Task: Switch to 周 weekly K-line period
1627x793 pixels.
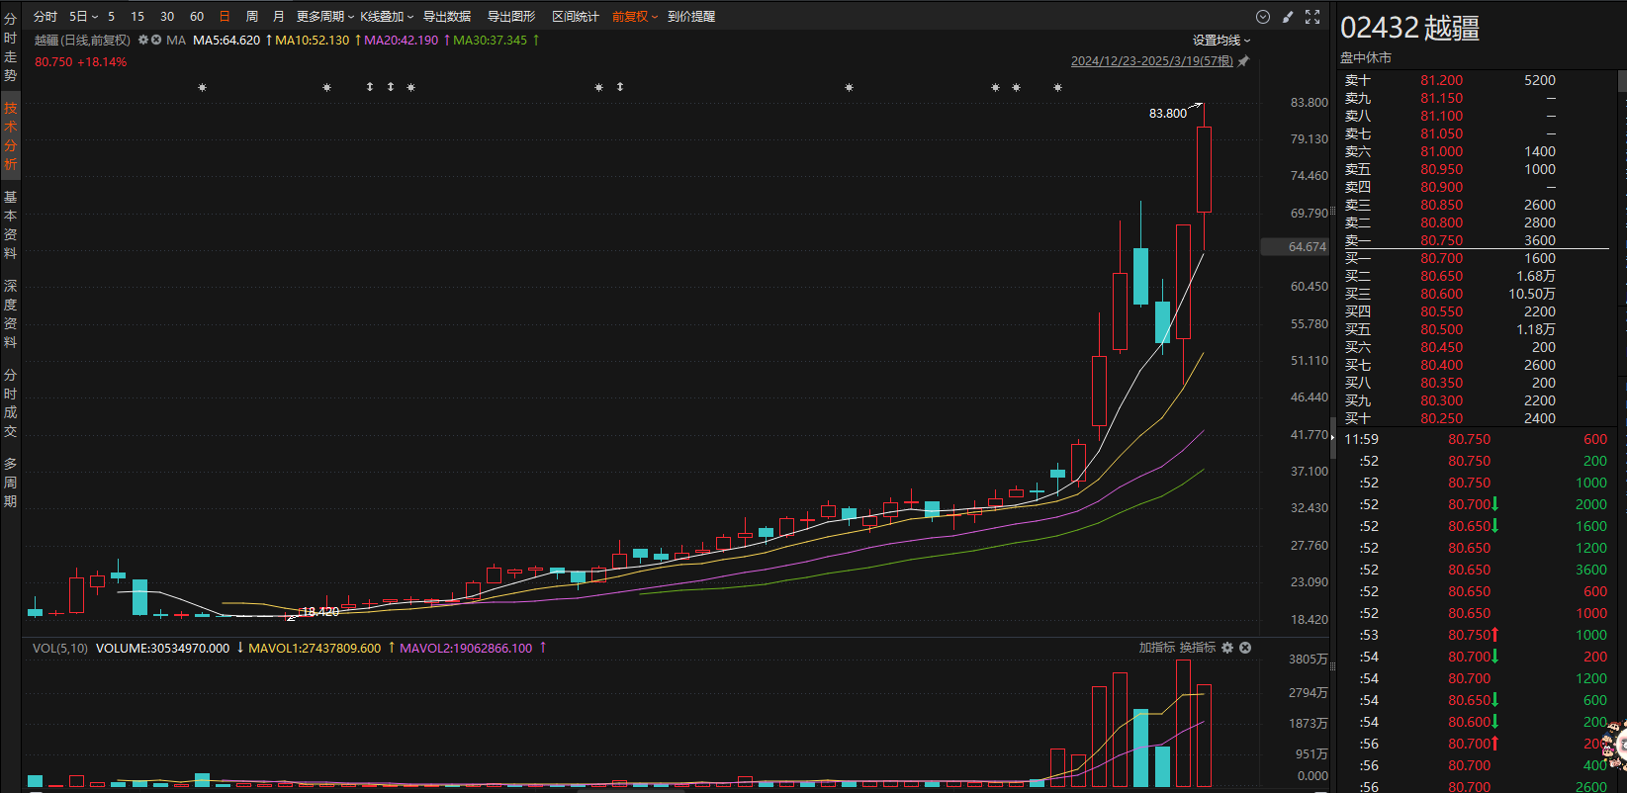Action: (252, 17)
